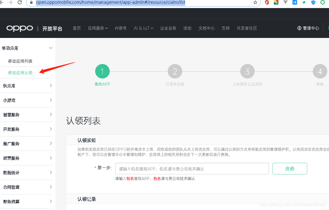The image size is (329, 210).
Task: Go to 首页 in top navigation
Action: point(77,28)
